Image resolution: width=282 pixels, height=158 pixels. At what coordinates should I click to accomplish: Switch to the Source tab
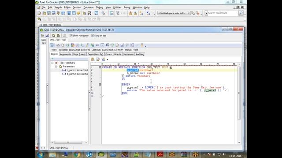click(54, 54)
